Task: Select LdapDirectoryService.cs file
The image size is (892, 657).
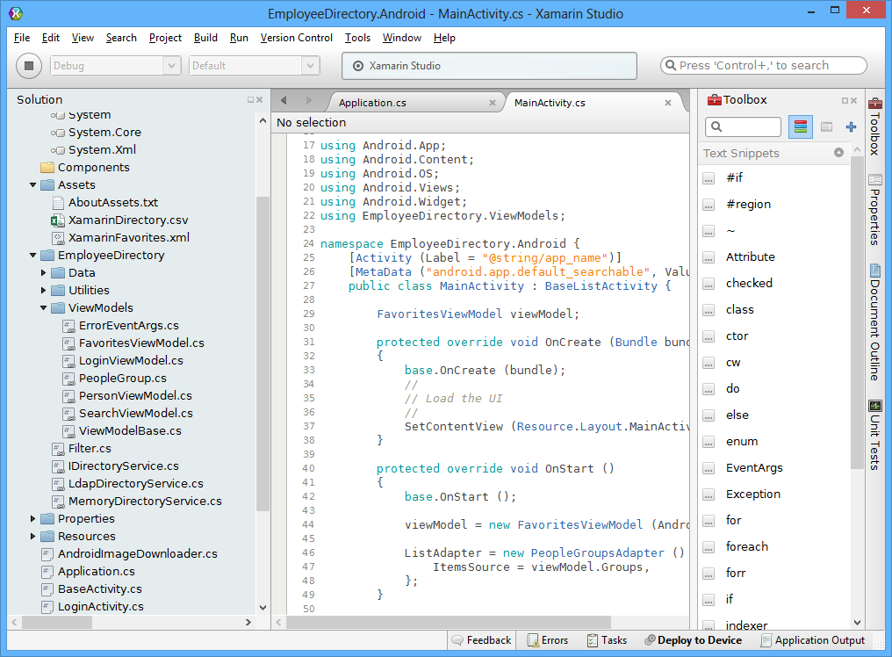Action: point(136,484)
